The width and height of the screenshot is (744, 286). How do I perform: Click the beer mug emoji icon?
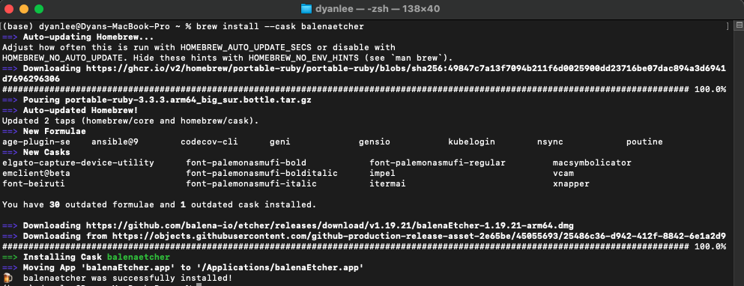pos(7,278)
